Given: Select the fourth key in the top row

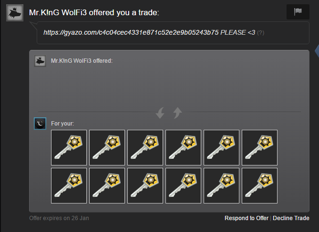Looking at the screenshot, I should (x=183, y=148).
